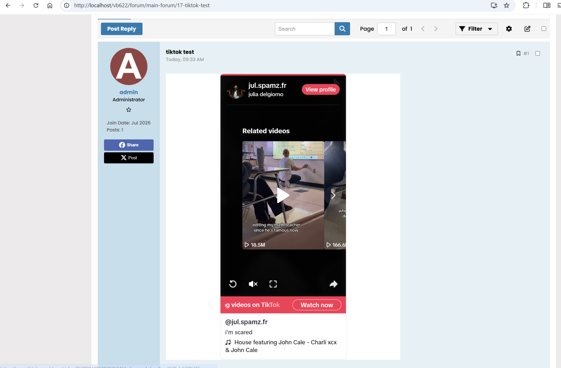Post to X button in sidebar
The image size is (561, 368).
pos(129,158)
